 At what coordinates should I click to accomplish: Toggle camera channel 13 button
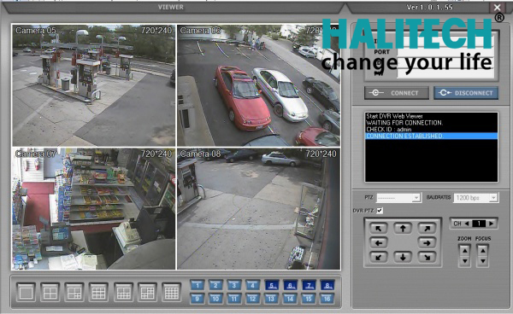pos(272,299)
